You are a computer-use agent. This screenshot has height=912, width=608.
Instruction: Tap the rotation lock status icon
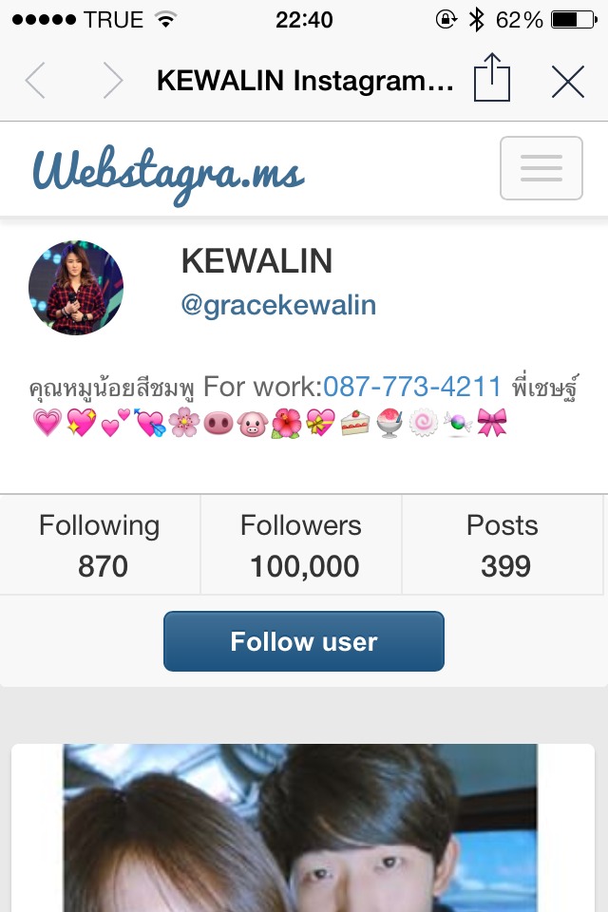pyautogui.click(x=446, y=20)
